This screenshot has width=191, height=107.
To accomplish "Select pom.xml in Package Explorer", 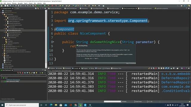I will pyautogui.click(x=8, y=62).
